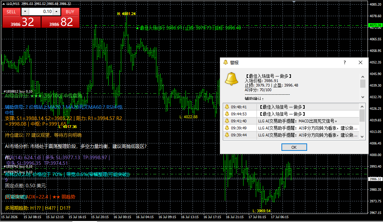
Task: Click the help question mark in alert dialog
Action: 345,63
